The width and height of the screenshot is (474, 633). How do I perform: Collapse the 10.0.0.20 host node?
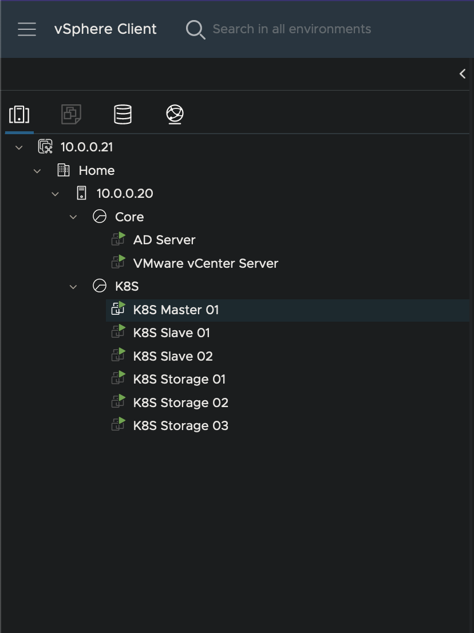tap(55, 194)
